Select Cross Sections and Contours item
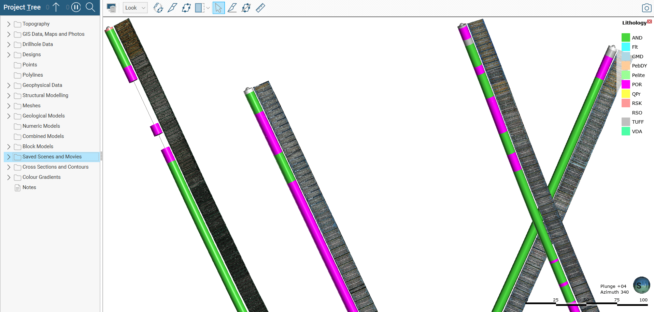The width and height of the screenshot is (654, 312). [55, 167]
